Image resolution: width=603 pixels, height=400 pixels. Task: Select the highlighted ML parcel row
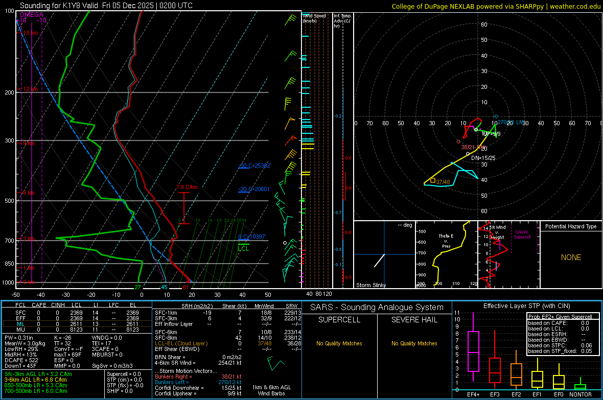coord(77,324)
